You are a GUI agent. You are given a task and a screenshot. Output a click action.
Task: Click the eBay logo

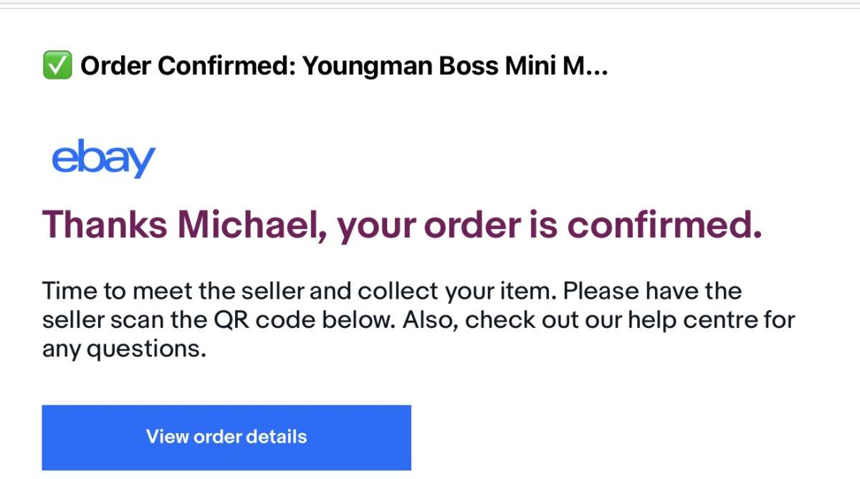pos(104,159)
